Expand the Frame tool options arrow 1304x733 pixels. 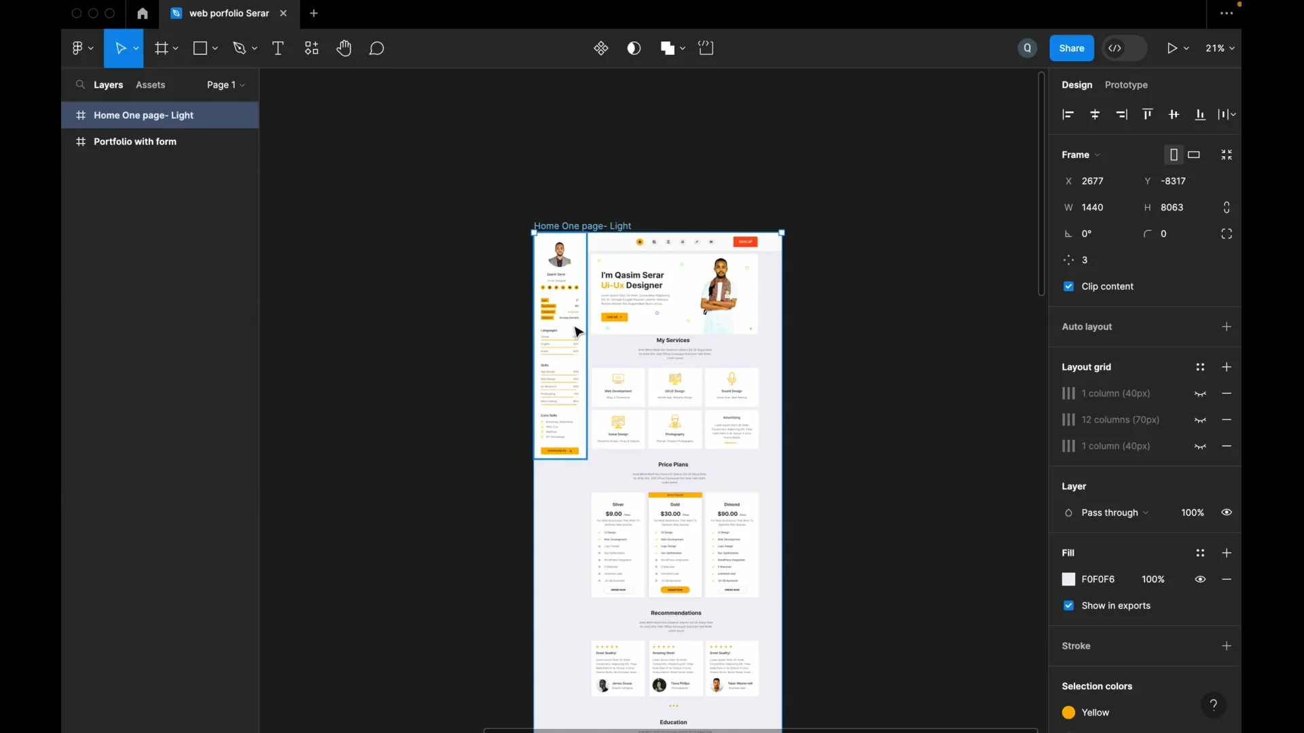(175, 48)
